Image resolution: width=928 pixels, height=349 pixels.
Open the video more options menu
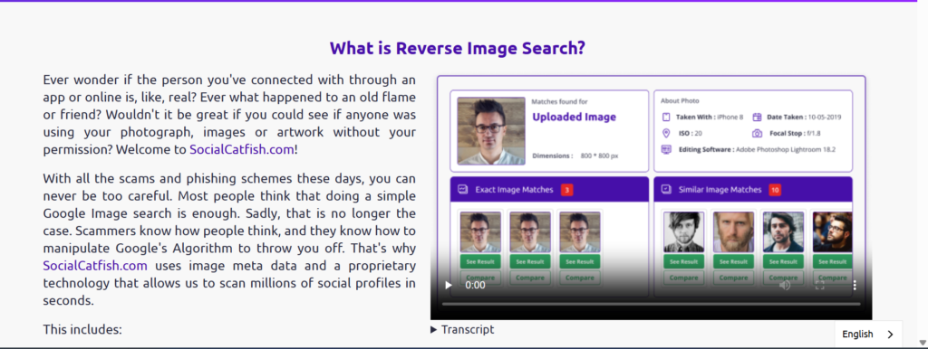click(x=854, y=285)
